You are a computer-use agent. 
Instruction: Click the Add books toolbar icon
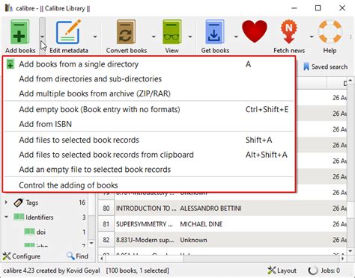pyautogui.click(x=20, y=32)
